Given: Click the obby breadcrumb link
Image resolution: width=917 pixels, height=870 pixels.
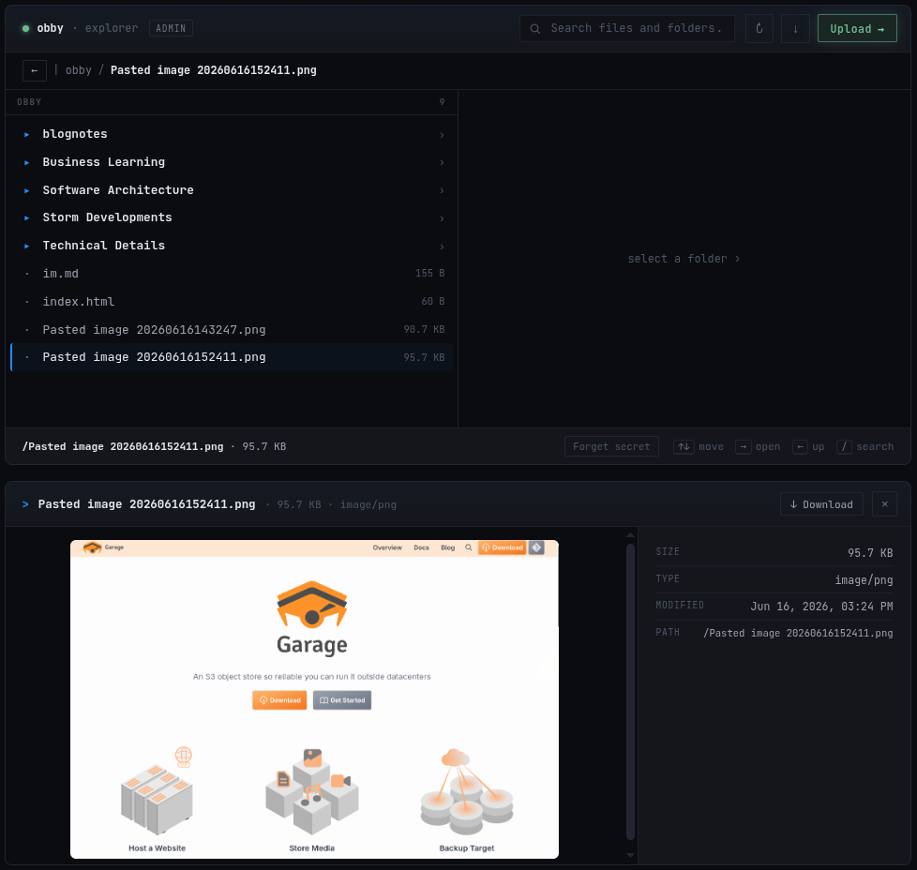Looking at the screenshot, I should pyautogui.click(x=79, y=70).
